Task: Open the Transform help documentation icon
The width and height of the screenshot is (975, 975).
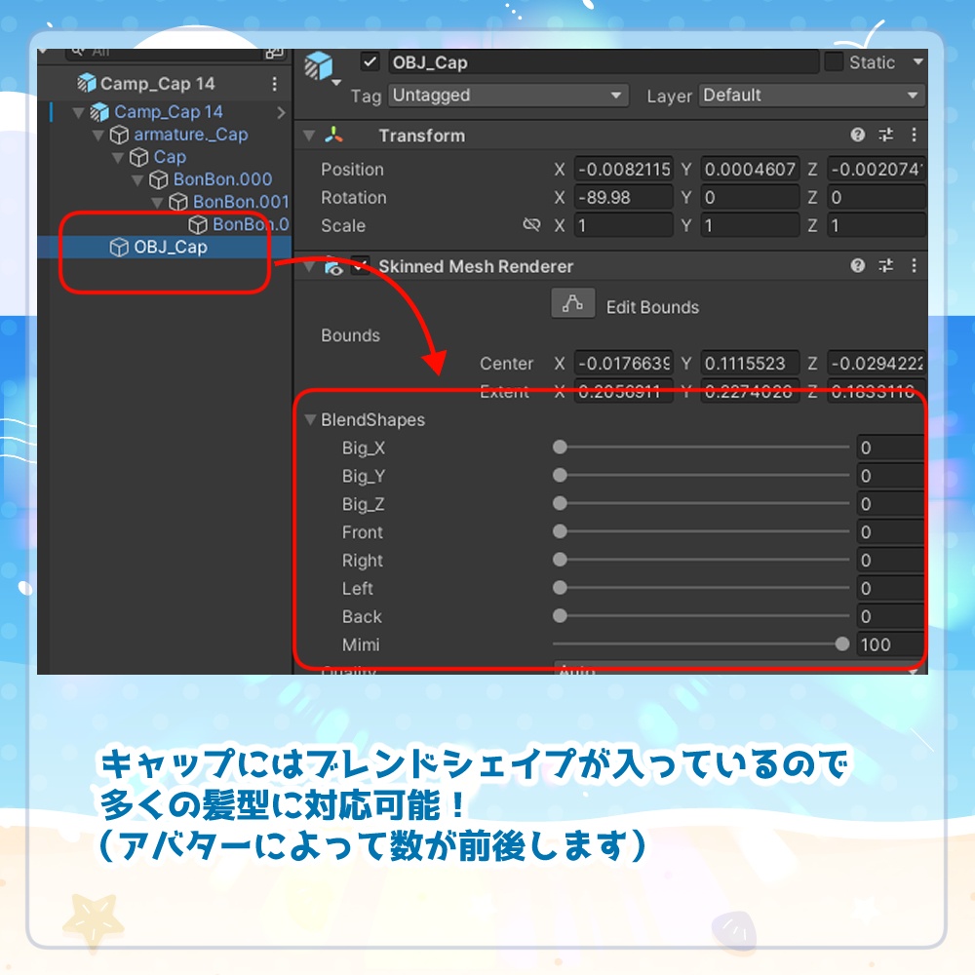Action: point(858,136)
